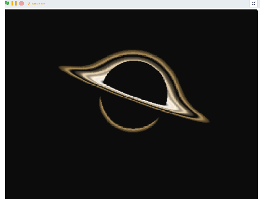Click the white lower edge crossing the shadow
Image resolution: width=265 pixels, height=199 pixels.
tap(136, 98)
